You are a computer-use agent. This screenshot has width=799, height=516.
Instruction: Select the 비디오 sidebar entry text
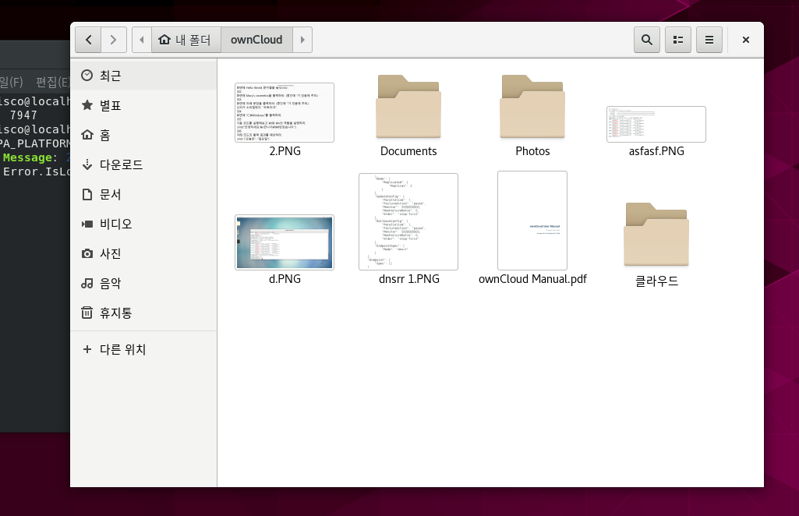click(x=115, y=224)
